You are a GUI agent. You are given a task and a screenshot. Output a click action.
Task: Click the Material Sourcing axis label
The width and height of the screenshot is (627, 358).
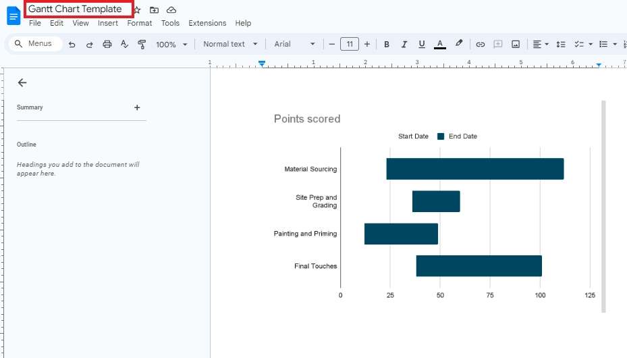(310, 169)
